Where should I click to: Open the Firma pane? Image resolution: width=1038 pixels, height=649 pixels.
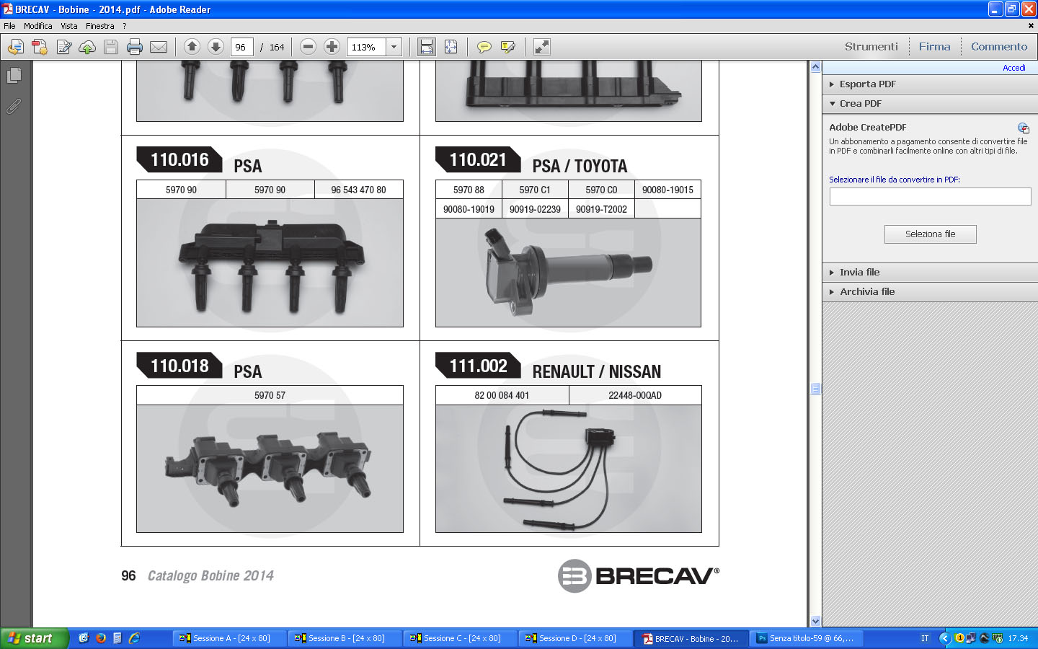click(934, 47)
